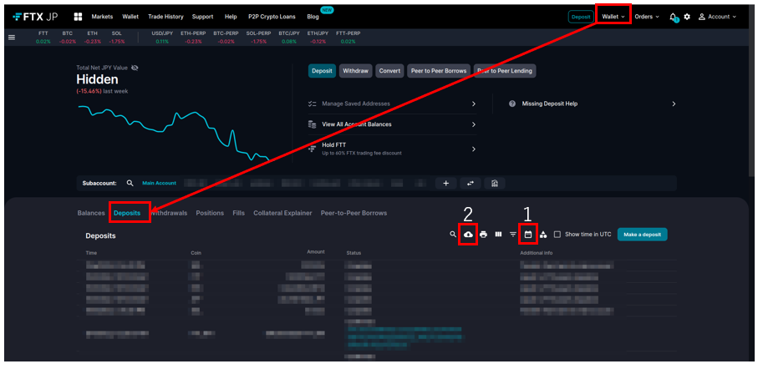Switch to the Collateral Explainer tab
Screen dimensions: 758x369
[x=282, y=213]
